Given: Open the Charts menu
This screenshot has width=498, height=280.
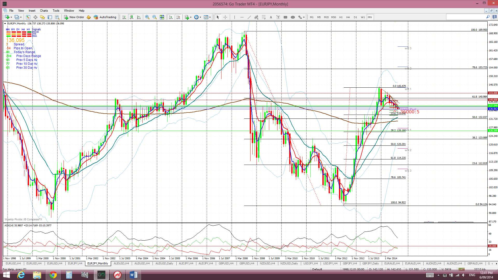Looking at the screenshot, I should click(x=44, y=11).
